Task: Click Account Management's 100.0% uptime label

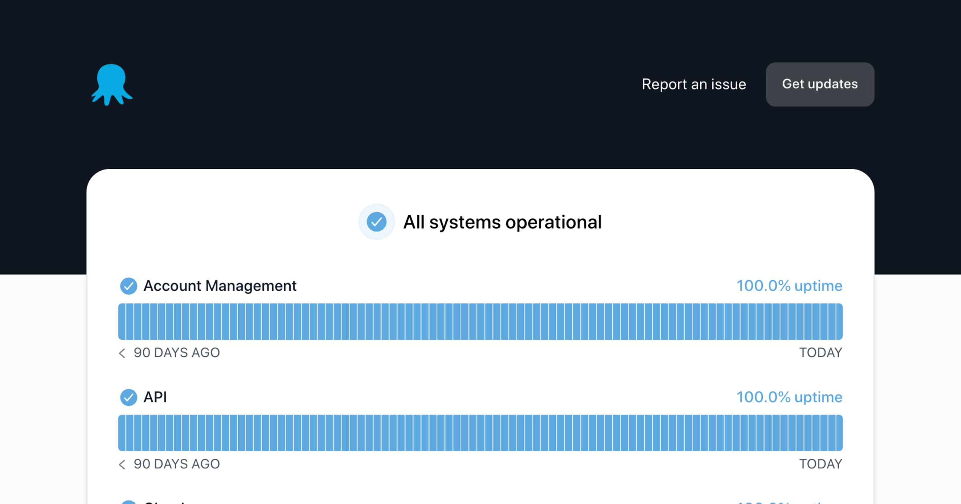Action: click(x=789, y=286)
